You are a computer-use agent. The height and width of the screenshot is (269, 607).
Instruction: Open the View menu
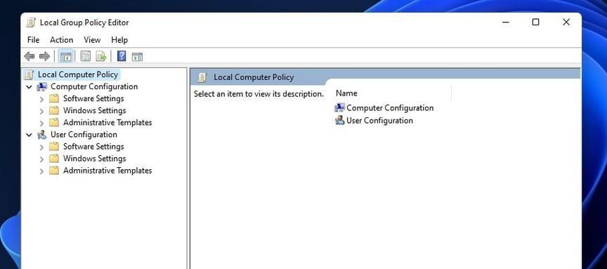[92, 40]
